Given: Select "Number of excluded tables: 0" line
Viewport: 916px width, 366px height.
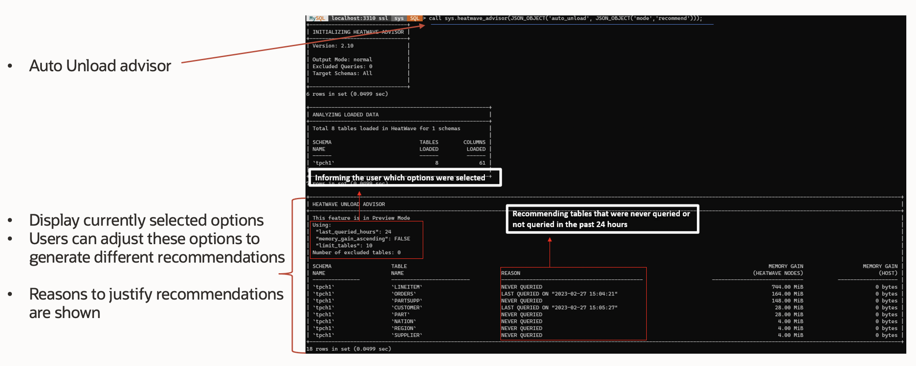Looking at the screenshot, I should tap(357, 253).
